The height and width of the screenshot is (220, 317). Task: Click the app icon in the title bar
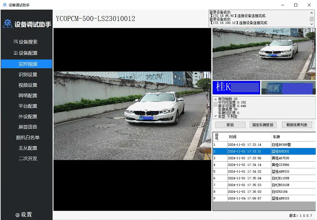pyautogui.click(x=5, y=5)
